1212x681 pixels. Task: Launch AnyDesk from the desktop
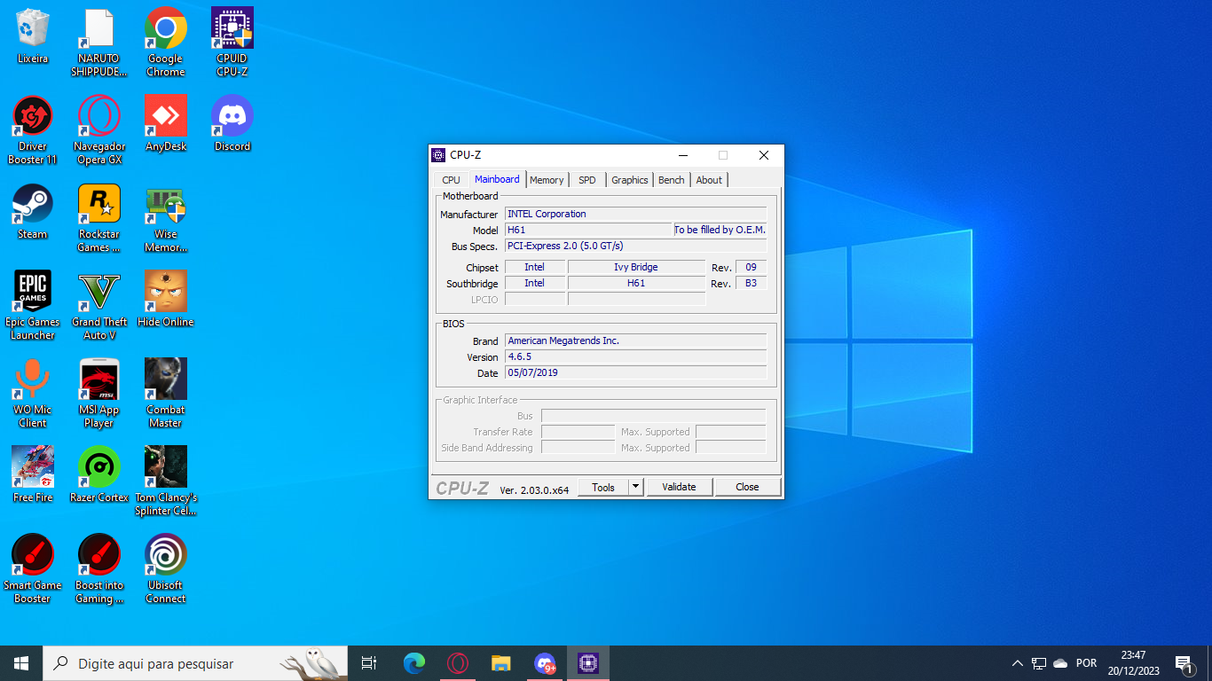point(166,123)
